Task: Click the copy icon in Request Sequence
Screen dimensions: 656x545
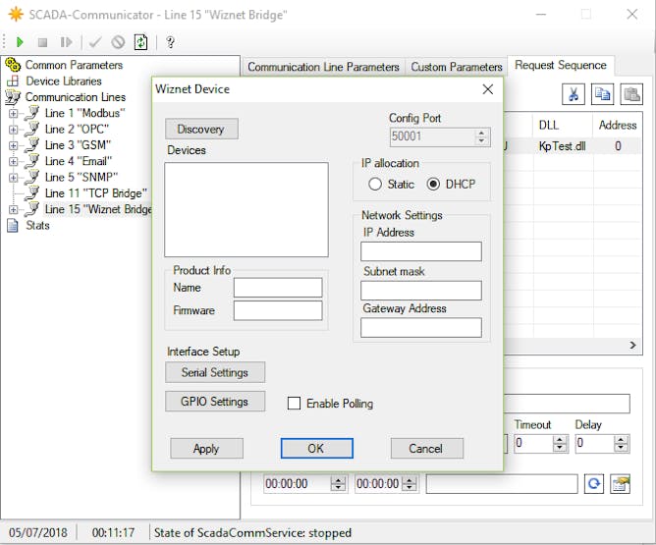Action: pos(602,94)
